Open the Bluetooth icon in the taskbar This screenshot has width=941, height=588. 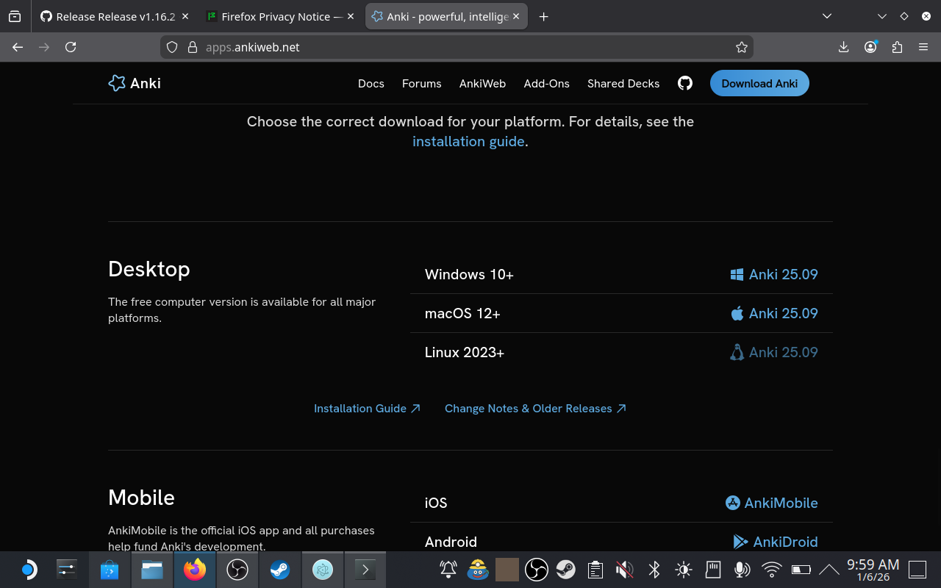tap(654, 569)
